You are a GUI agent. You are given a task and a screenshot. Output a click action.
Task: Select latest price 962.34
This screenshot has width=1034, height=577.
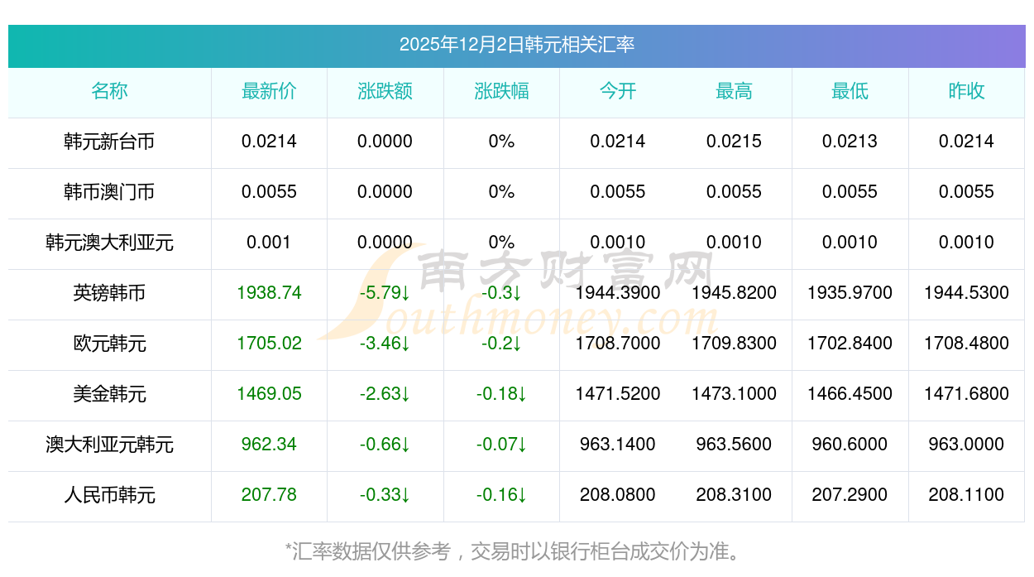pos(269,445)
